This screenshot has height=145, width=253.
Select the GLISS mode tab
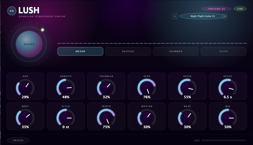[223, 51]
